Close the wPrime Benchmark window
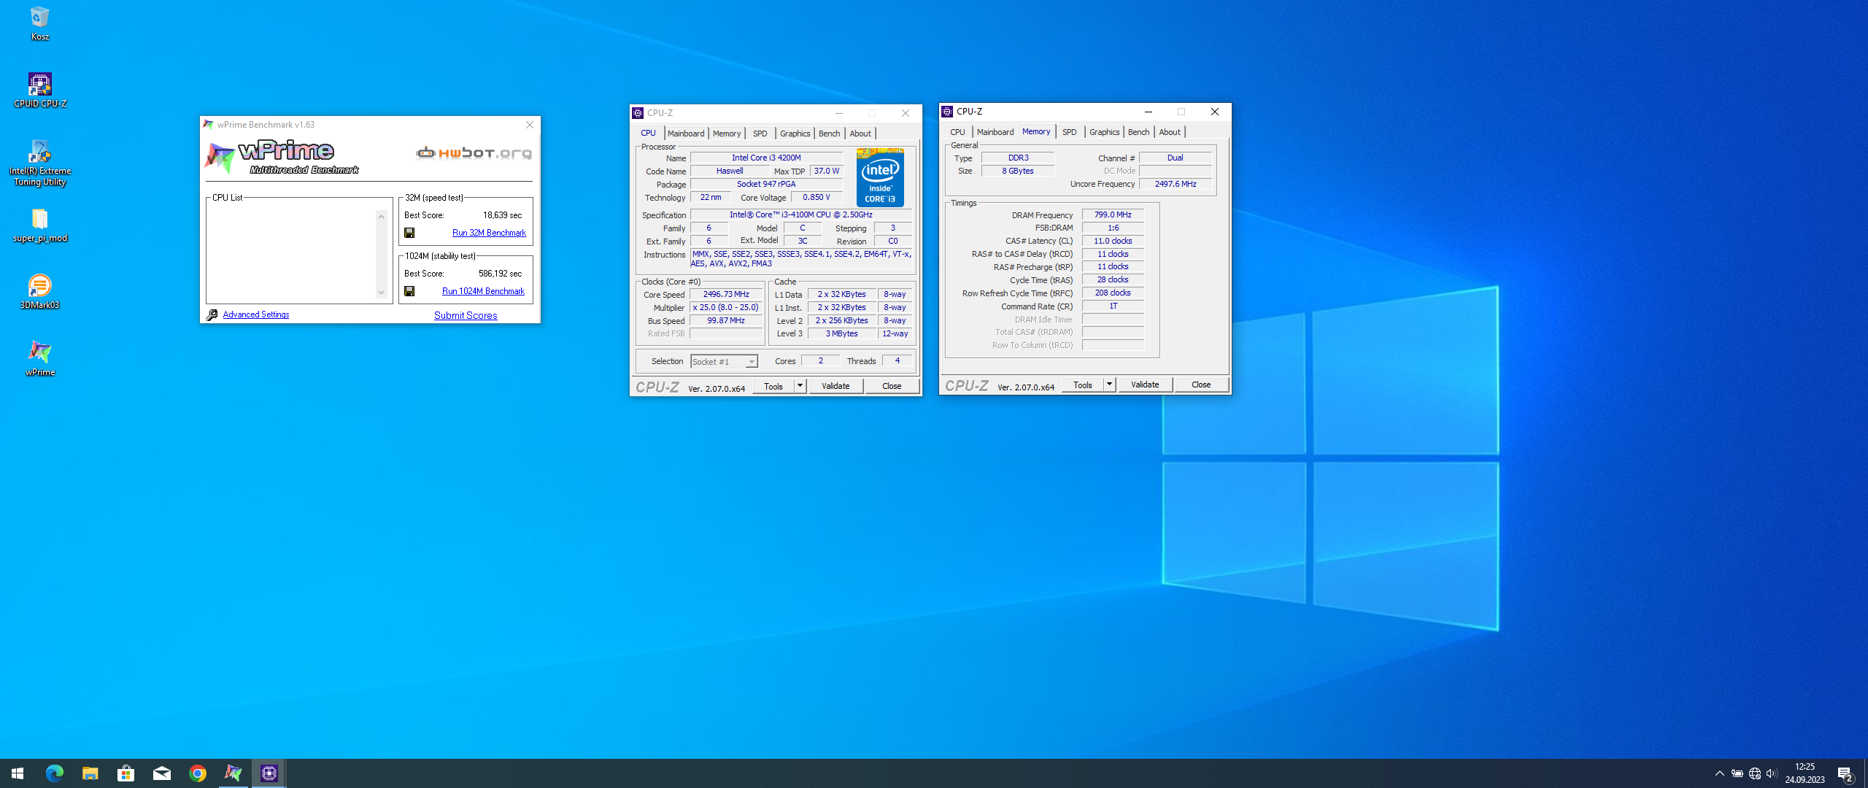Viewport: 1868px width, 788px height. pyautogui.click(x=530, y=125)
